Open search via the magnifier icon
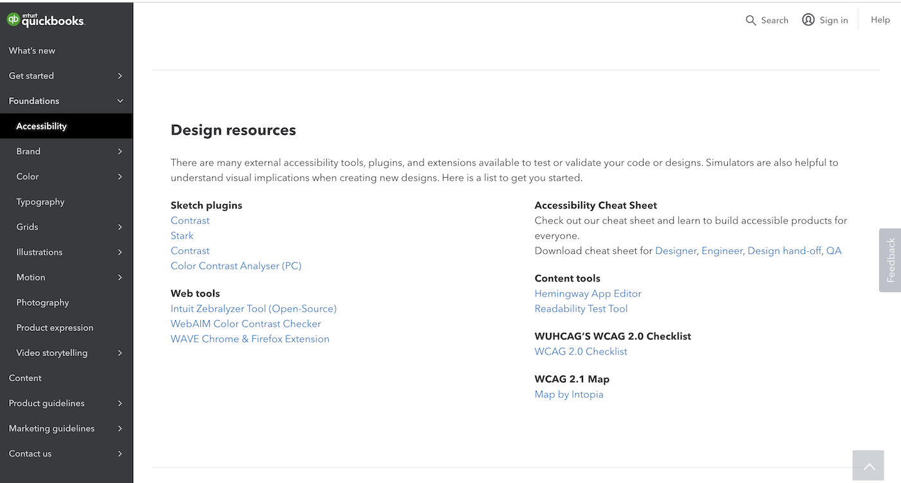This screenshot has width=901, height=483. (x=751, y=21)
